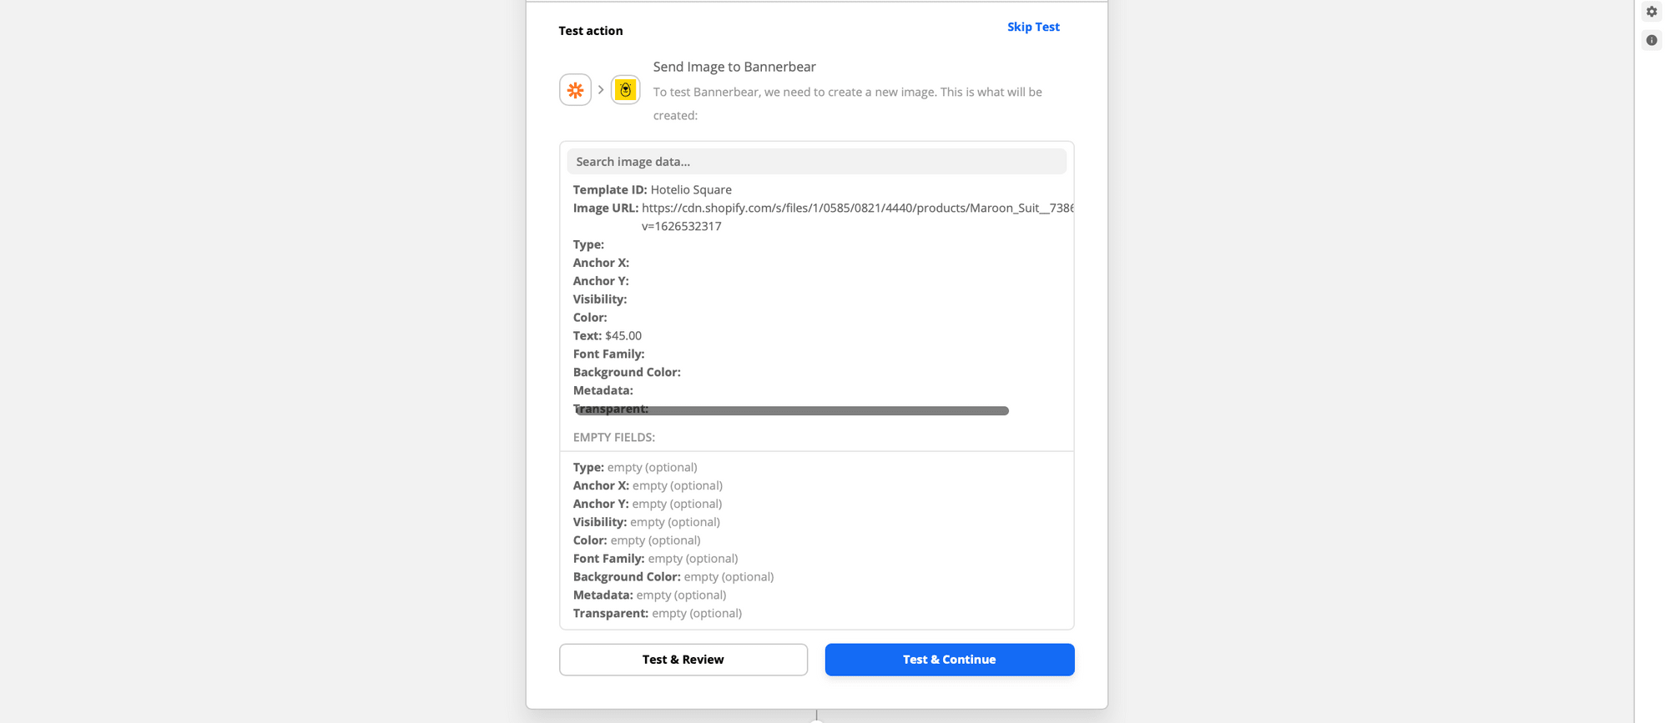Viewport: 1669px width, 723px height.
Task: Select the empty Visibility: field in data list
Action: tap(600, 300)
